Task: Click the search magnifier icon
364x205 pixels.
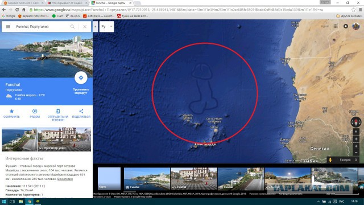Action: (x=72, y=27)
